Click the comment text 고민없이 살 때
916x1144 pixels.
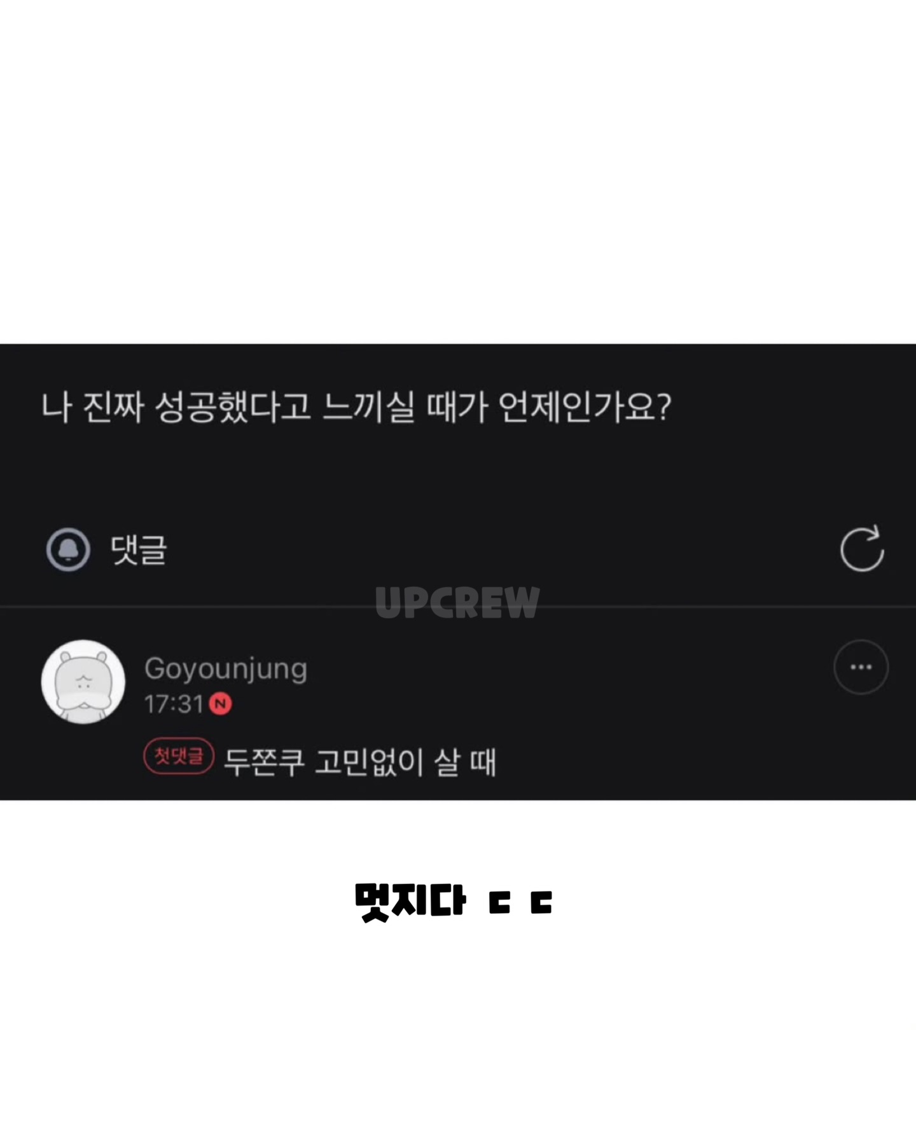tap(405, 762)
